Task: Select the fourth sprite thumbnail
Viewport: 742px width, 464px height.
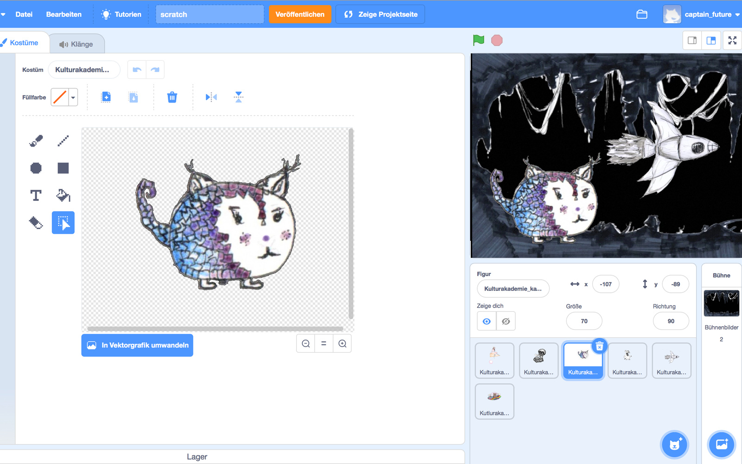Action: click(627, 361)
